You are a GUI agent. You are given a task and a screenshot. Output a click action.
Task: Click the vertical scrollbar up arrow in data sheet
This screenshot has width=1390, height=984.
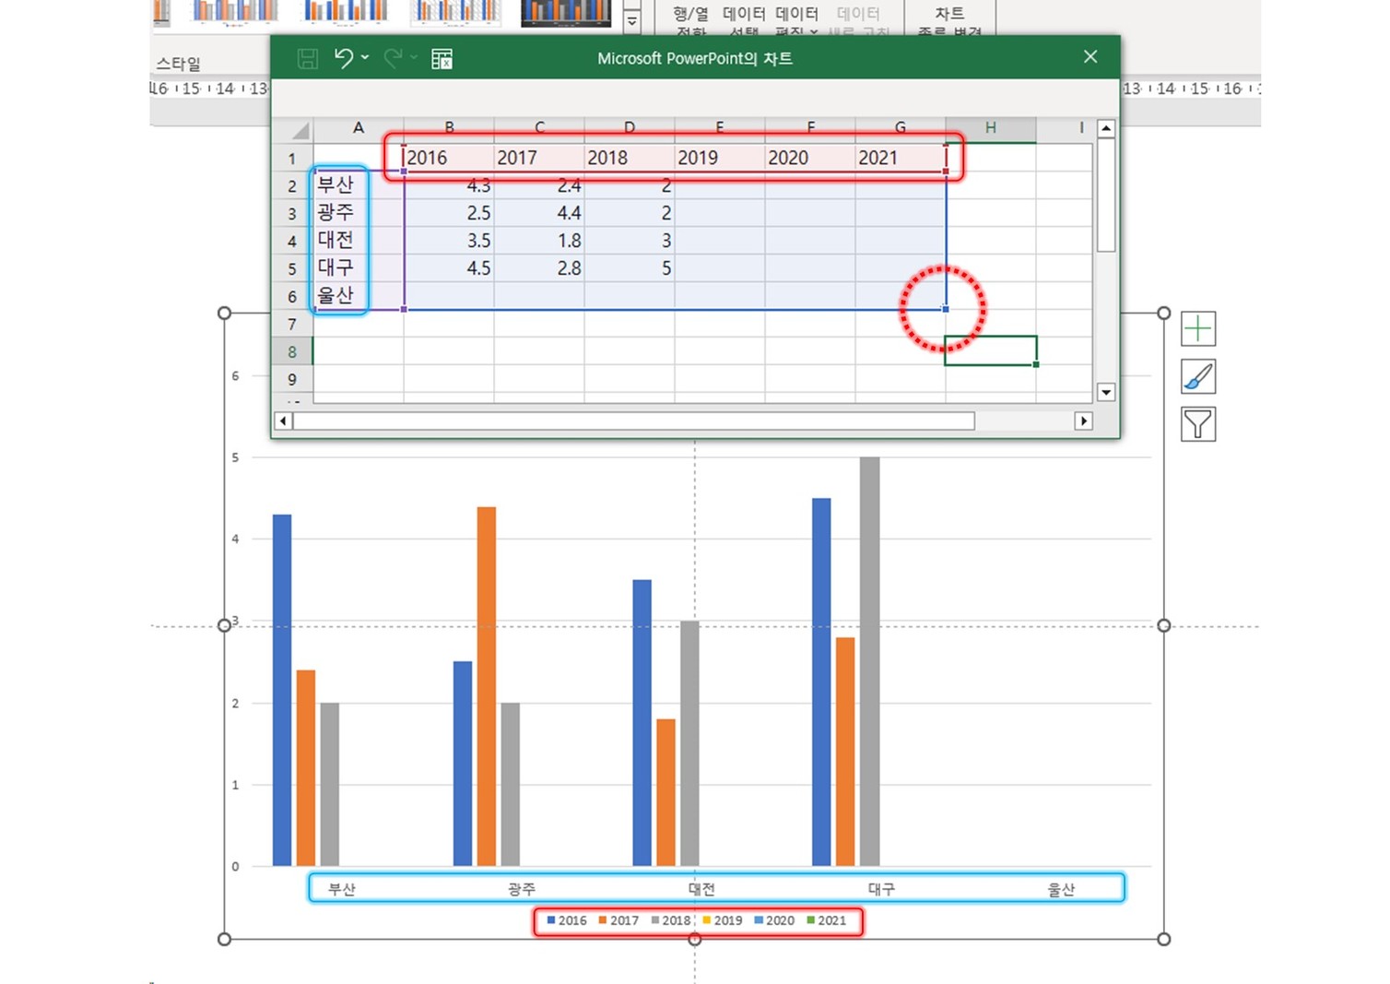(x=1106, y=129)
